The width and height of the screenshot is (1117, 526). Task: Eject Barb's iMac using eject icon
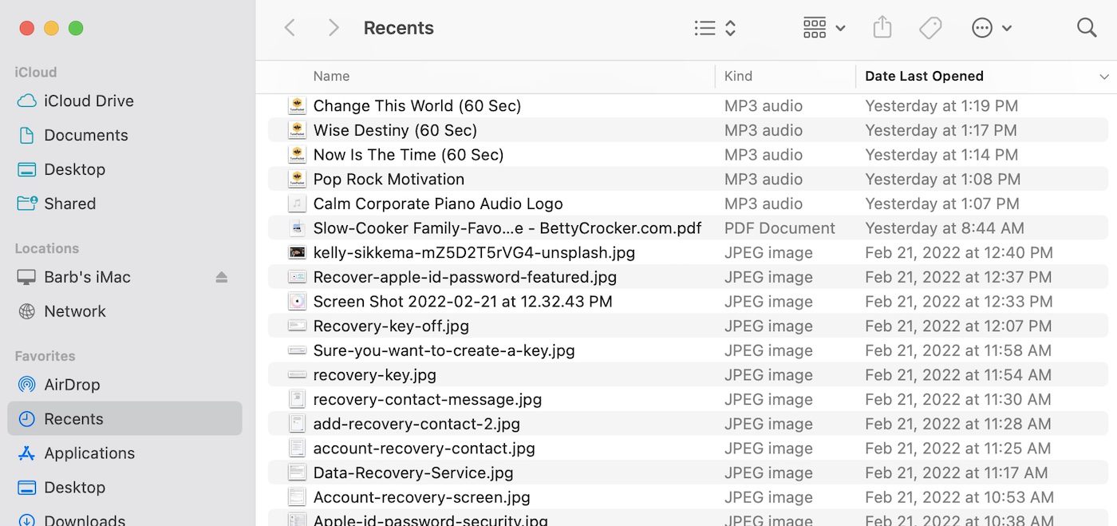(222, 278)
